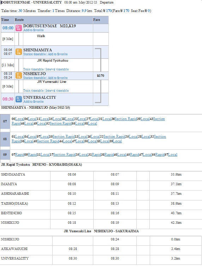Open the 09:31 Rapid train link
The image size is (202, 267).
(96, 155)
